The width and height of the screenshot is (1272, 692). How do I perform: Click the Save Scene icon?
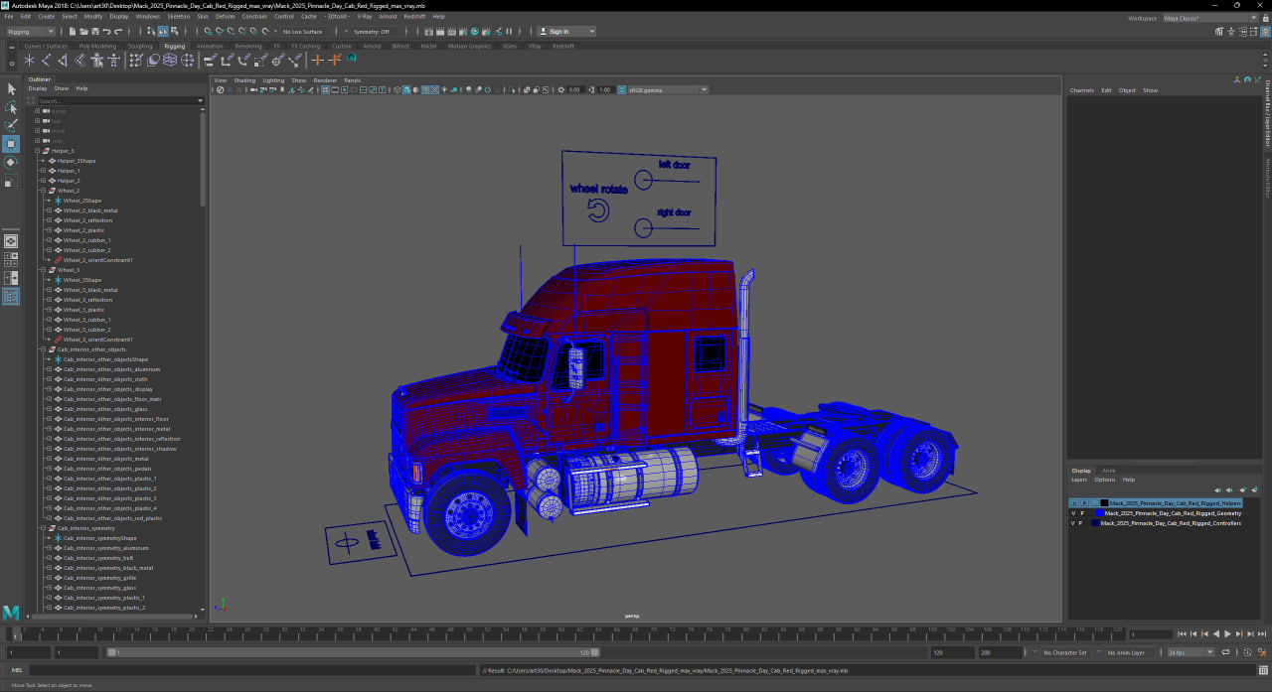[x=96, y=32]
